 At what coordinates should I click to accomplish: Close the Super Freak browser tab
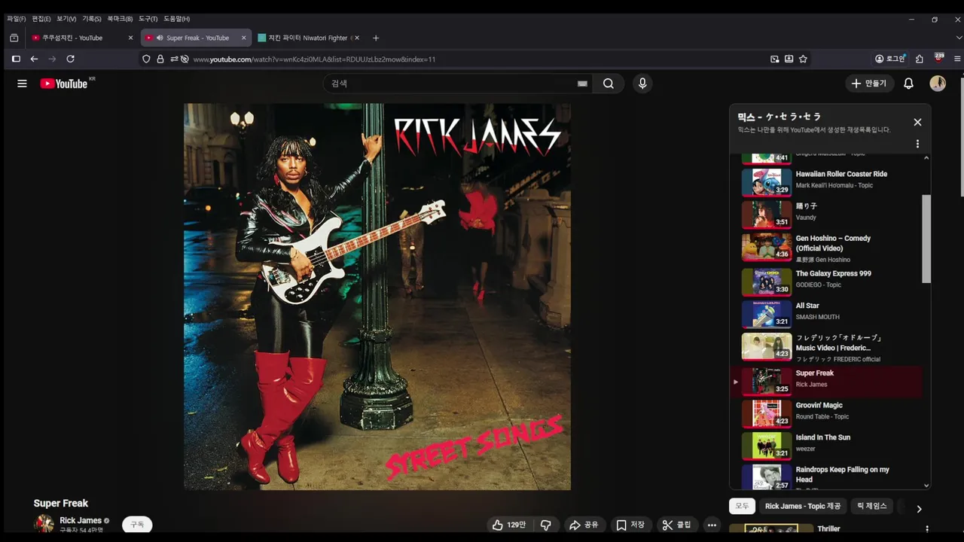[243, 38]
